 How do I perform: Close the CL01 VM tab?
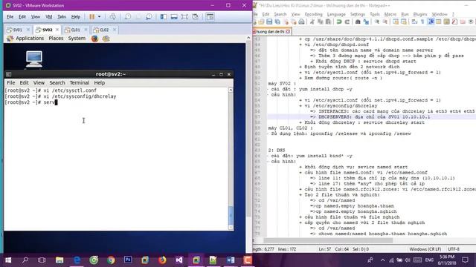pyautogui.click(x=86, y=30)
